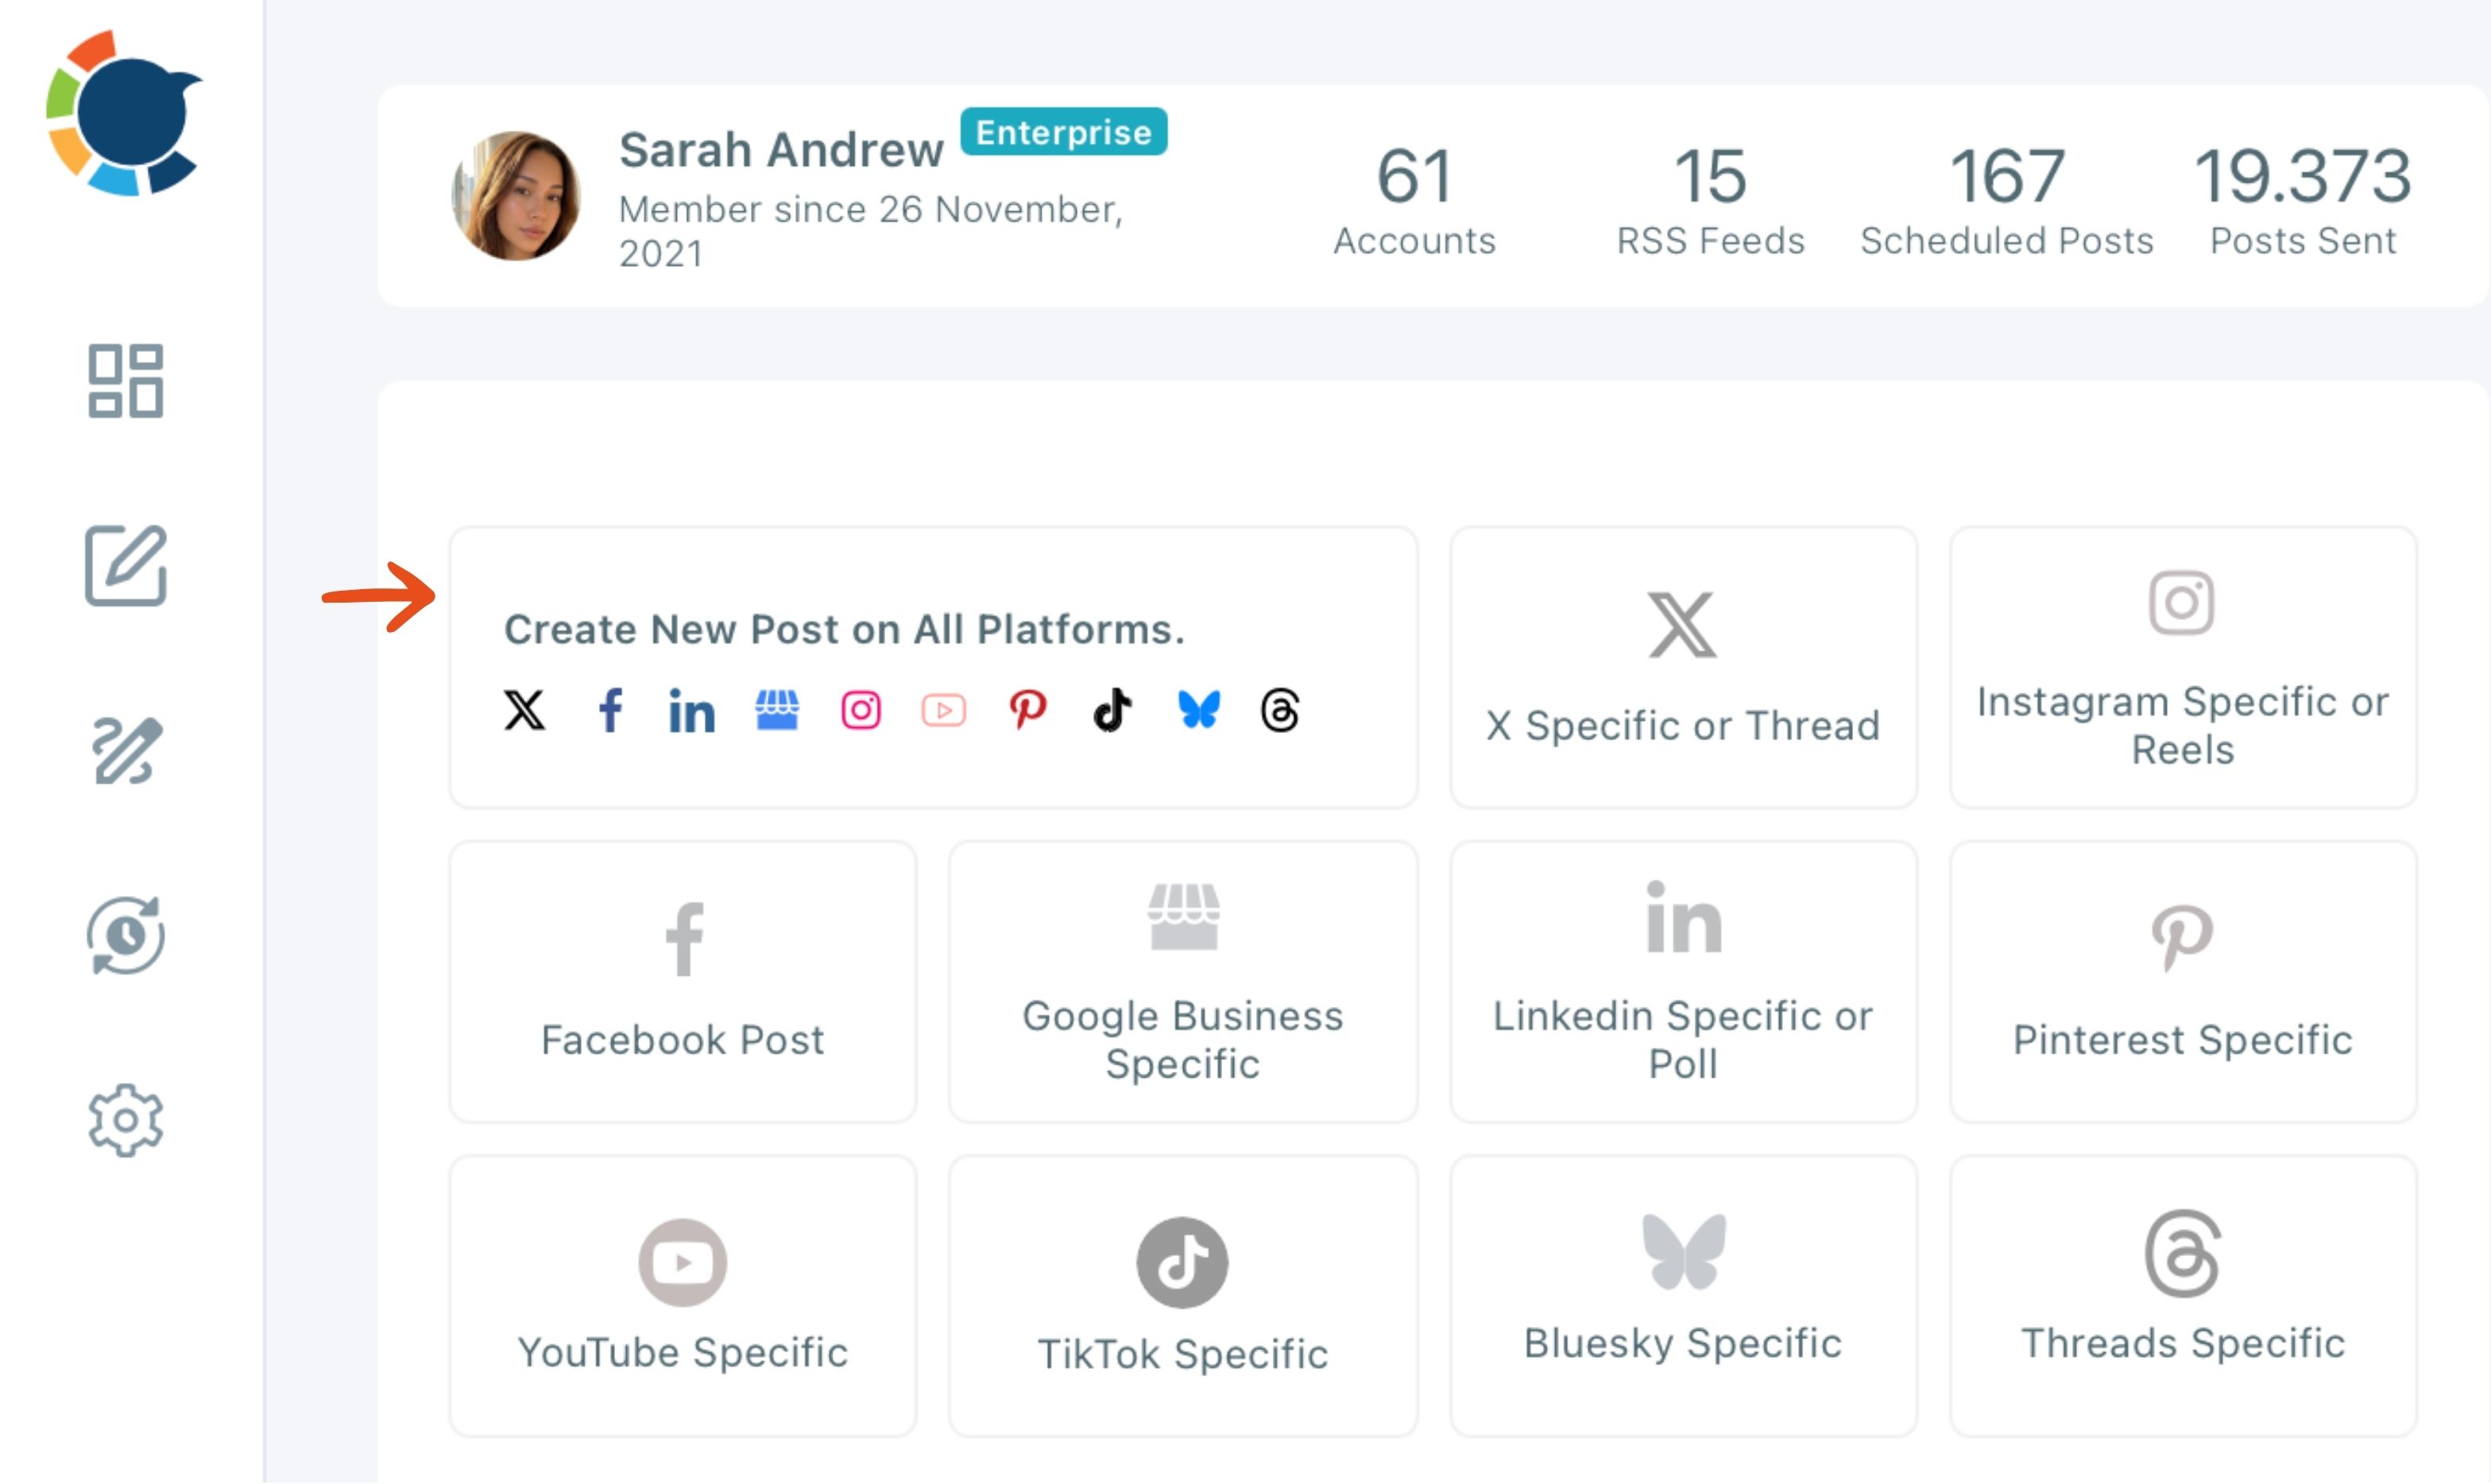Select the YouTube Specific card
2491x1484 pixels.
tap(683, 1296)
